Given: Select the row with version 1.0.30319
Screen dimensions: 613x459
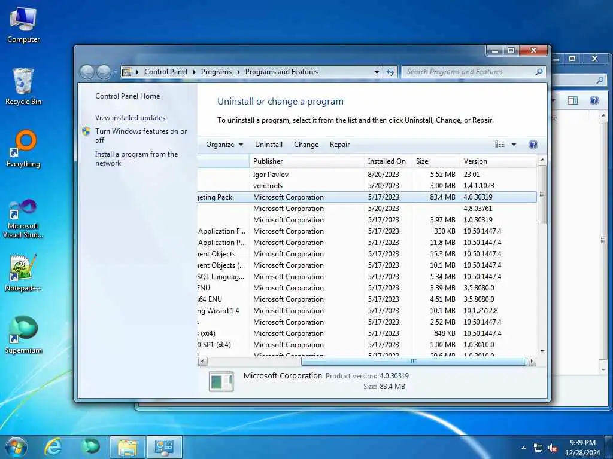Looking at the screenshot, I should point(368,220).
